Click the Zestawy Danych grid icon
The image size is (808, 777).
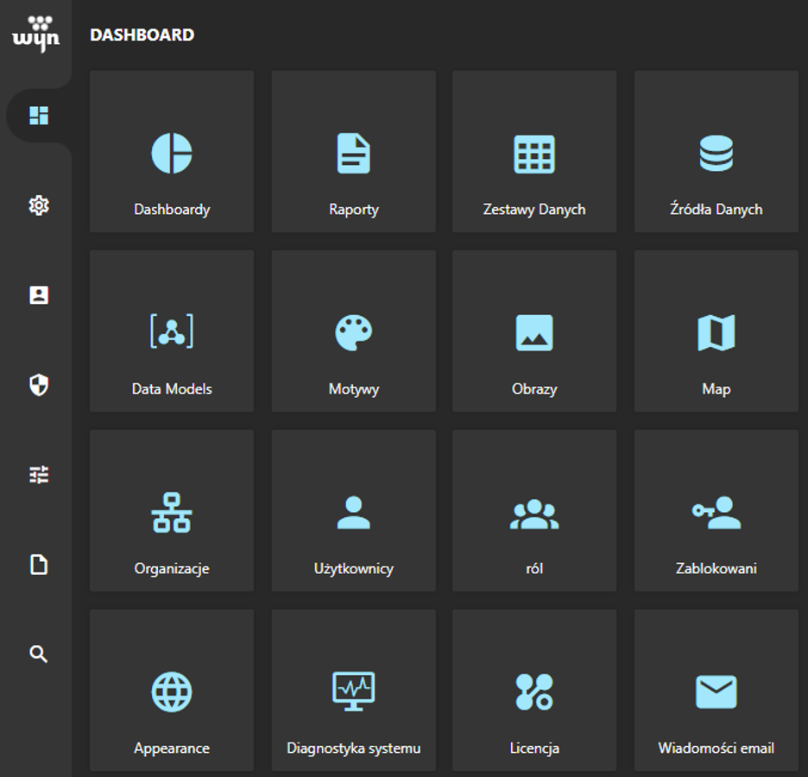(x=534, y=155)
